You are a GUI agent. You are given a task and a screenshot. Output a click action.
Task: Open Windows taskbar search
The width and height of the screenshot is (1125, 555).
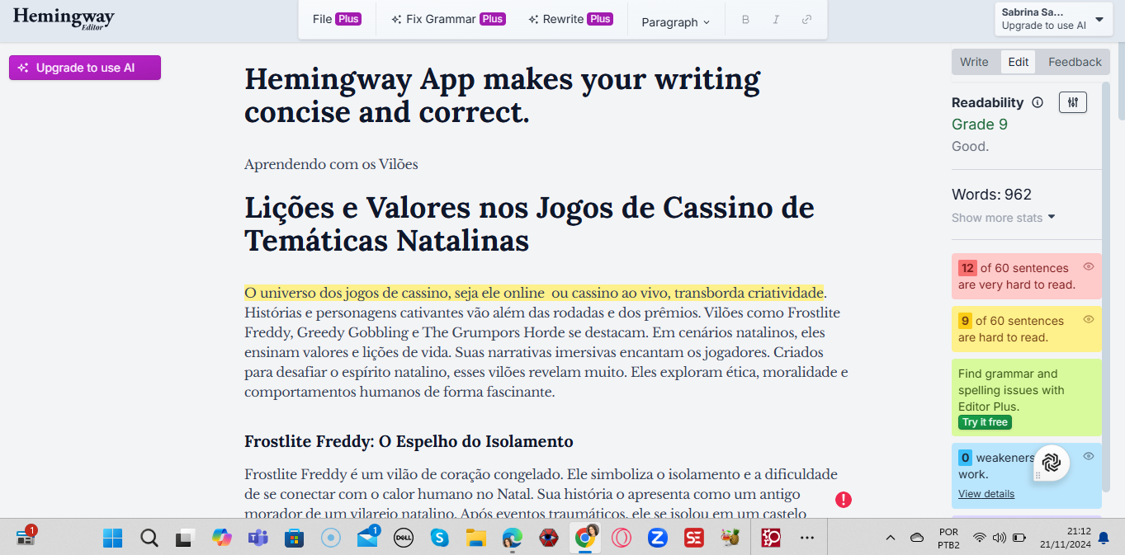(149, 539)
